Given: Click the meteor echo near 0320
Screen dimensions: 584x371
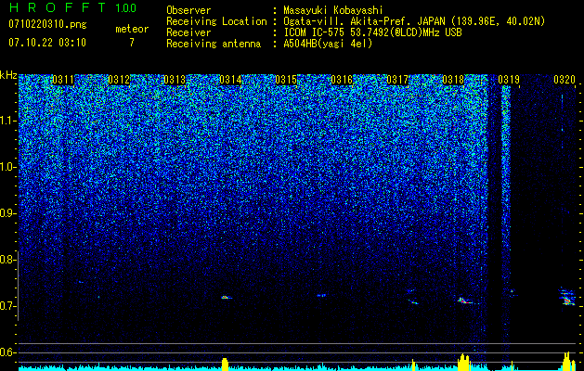Looking at the screenshot, I should [x=565, y=297].
